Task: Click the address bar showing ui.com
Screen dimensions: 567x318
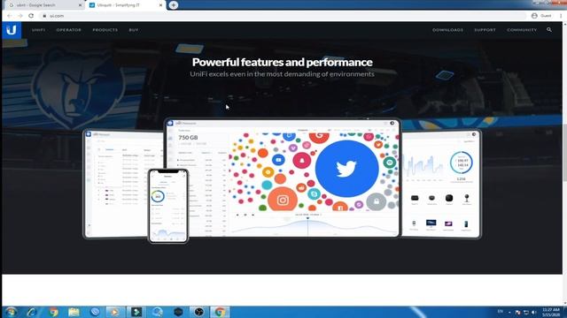Action: 282,16
